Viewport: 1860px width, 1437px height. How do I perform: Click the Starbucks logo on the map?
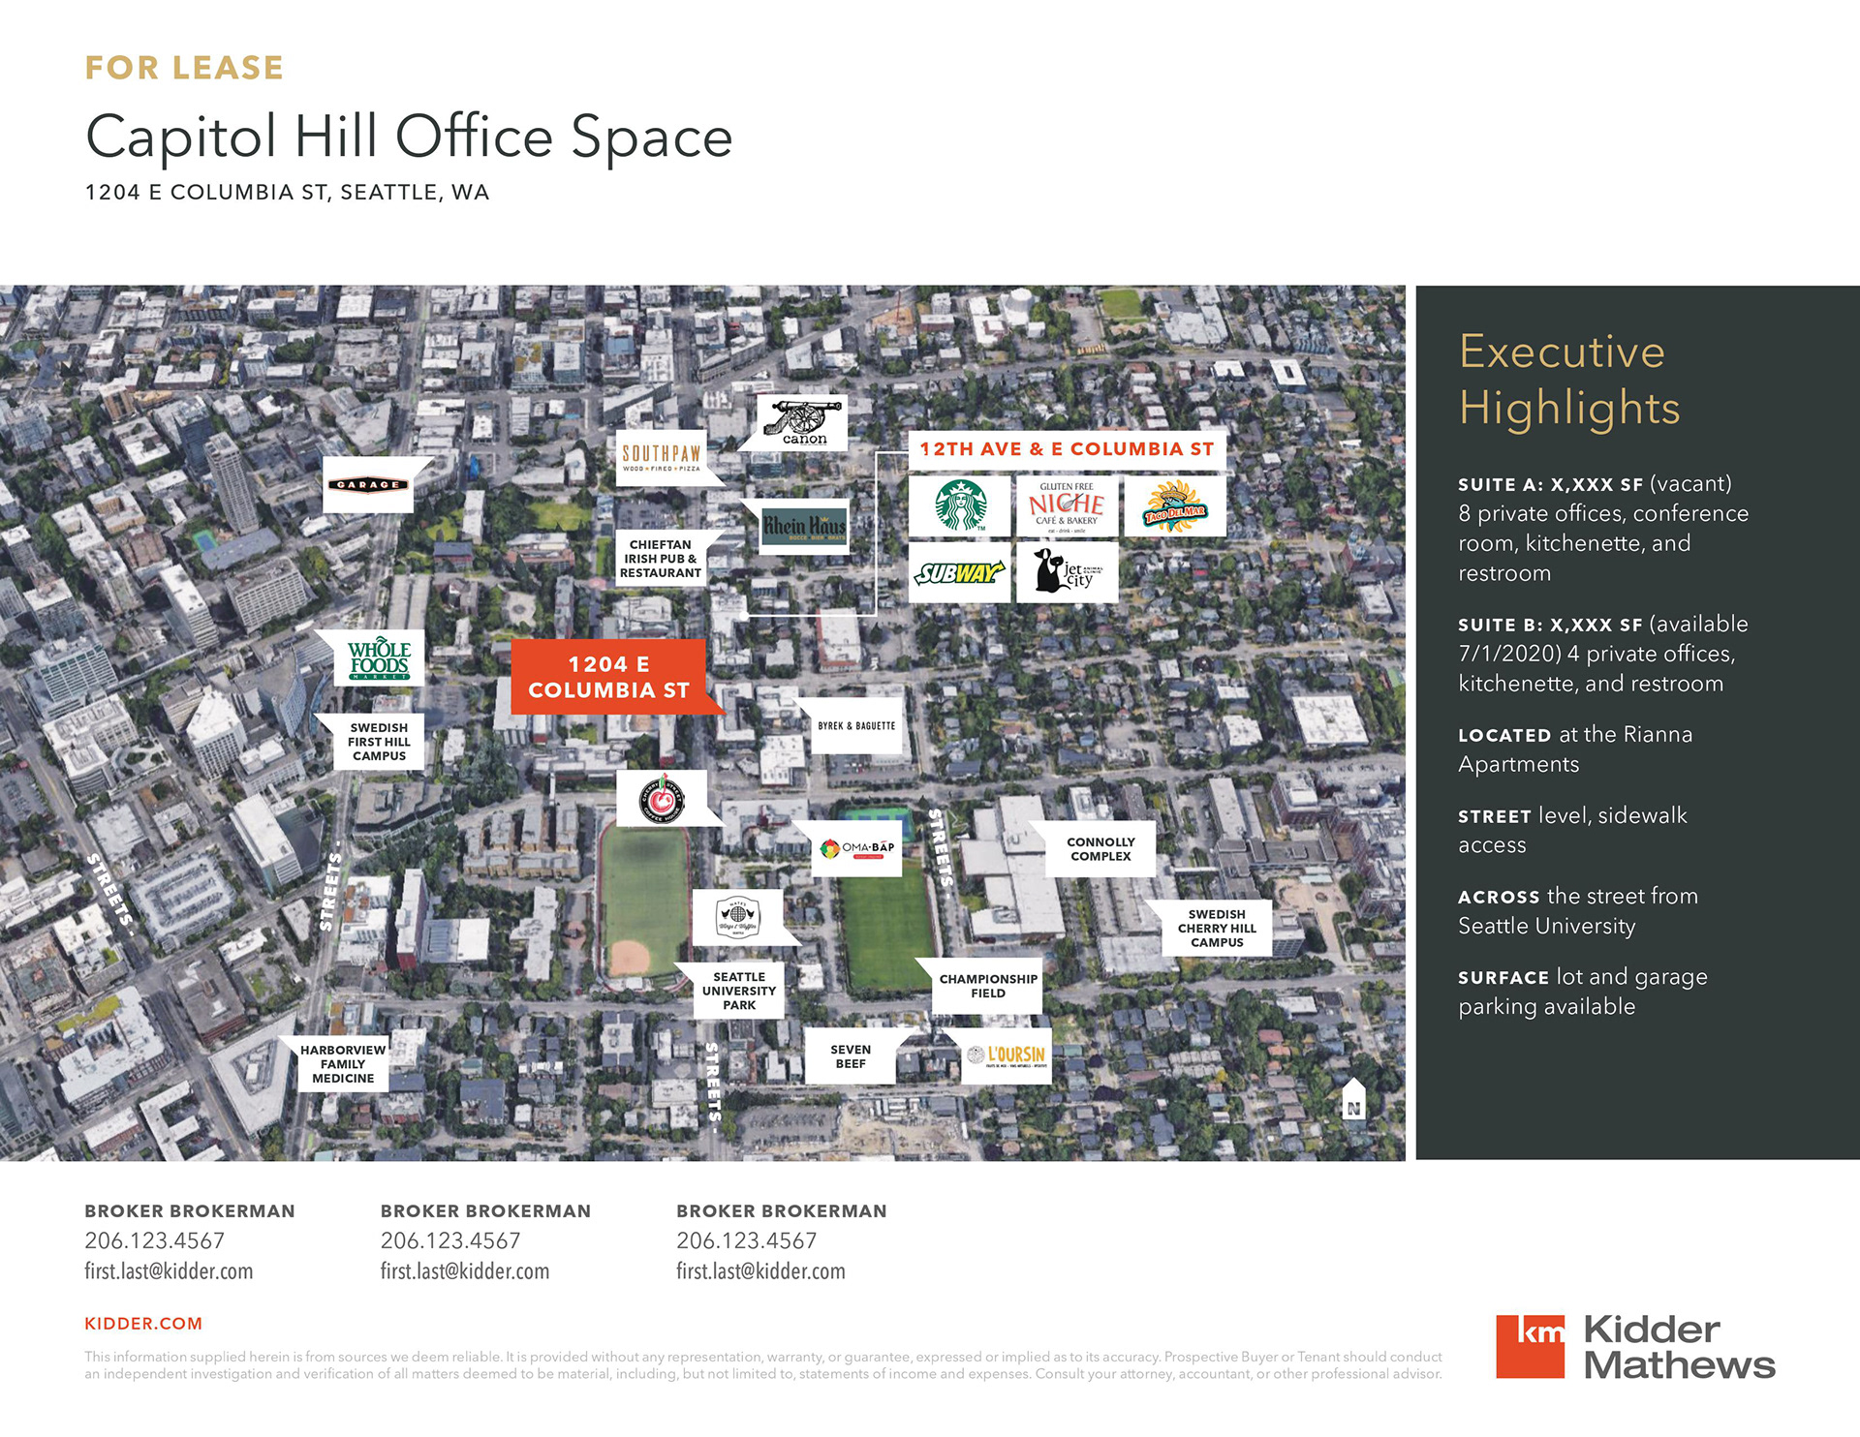click(960, 505)
